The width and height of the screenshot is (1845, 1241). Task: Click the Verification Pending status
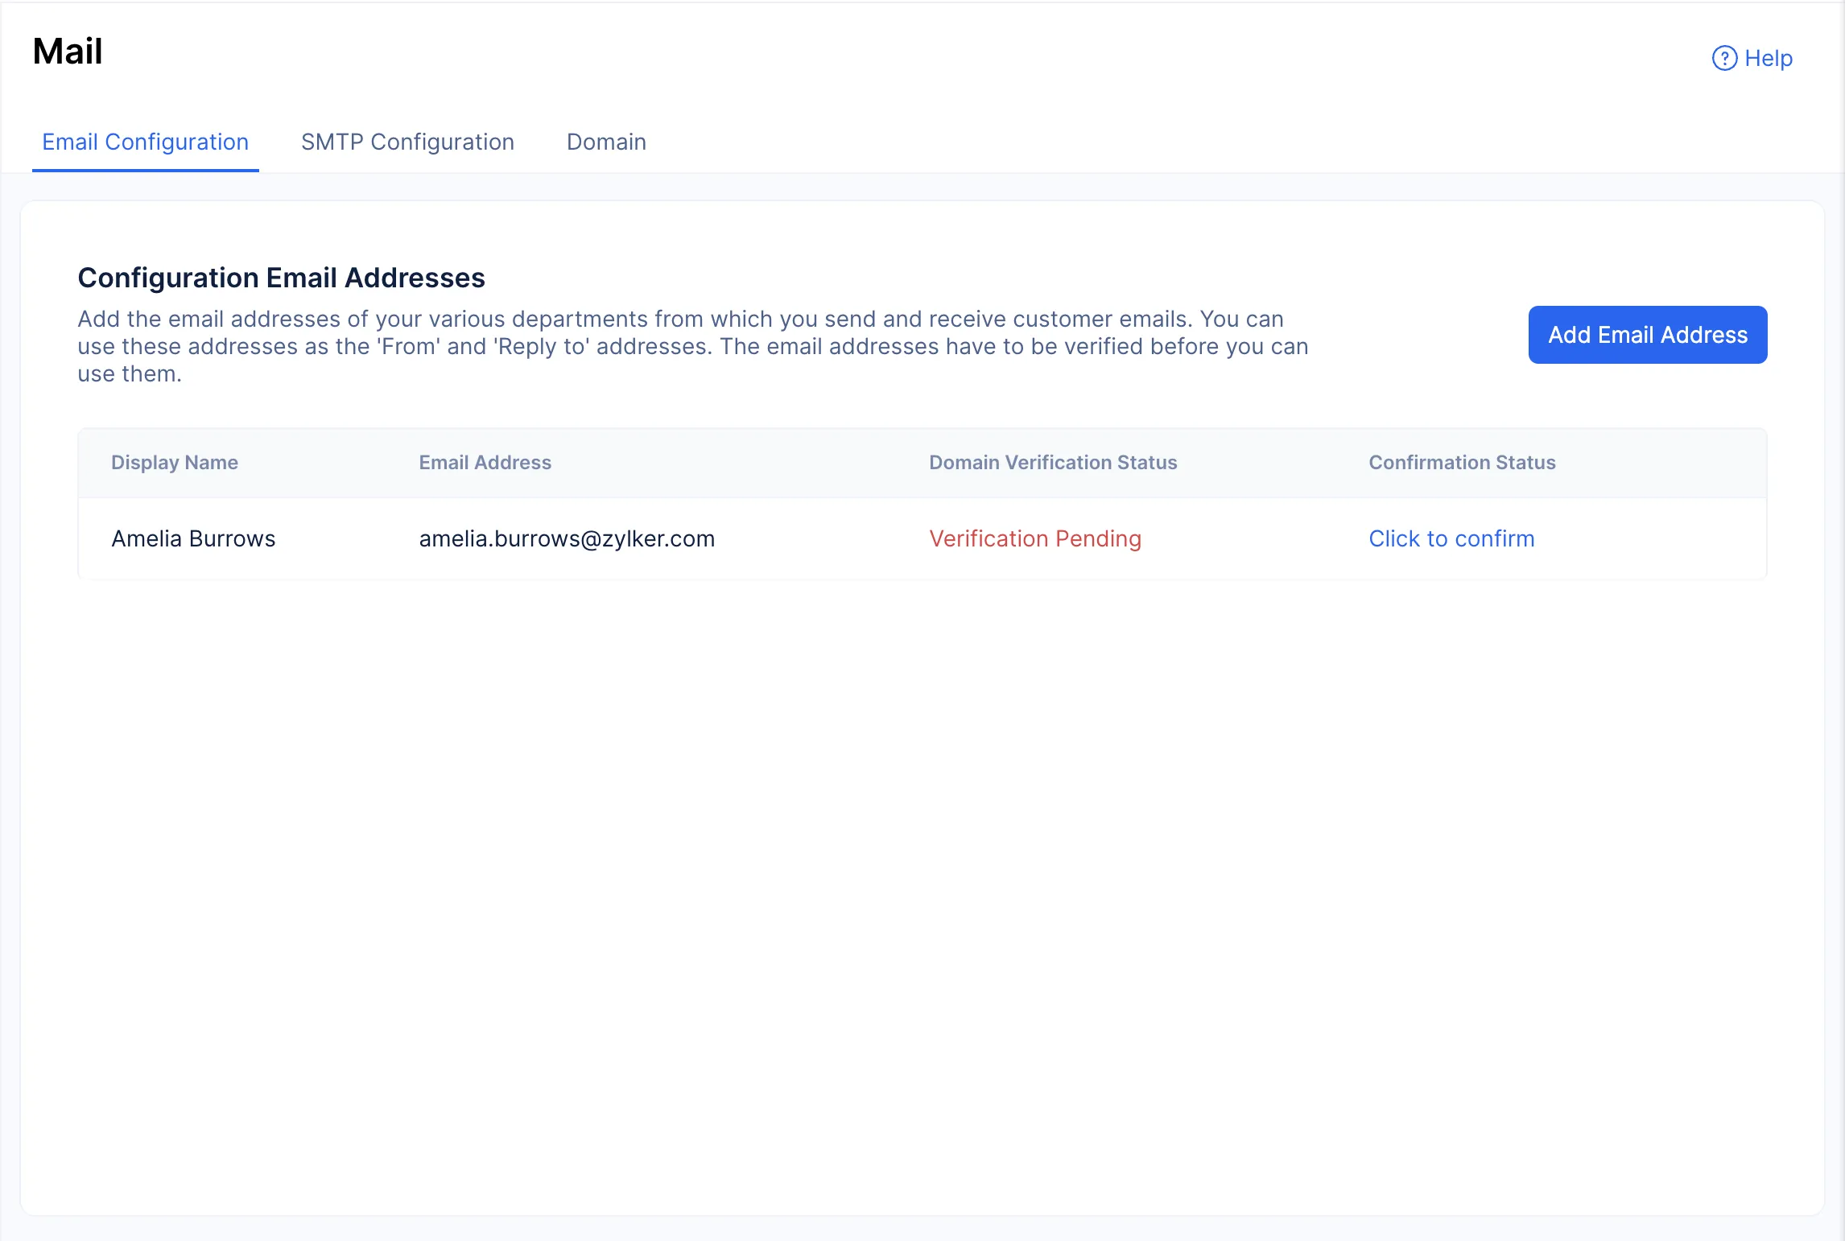(x=1035, y=538)
